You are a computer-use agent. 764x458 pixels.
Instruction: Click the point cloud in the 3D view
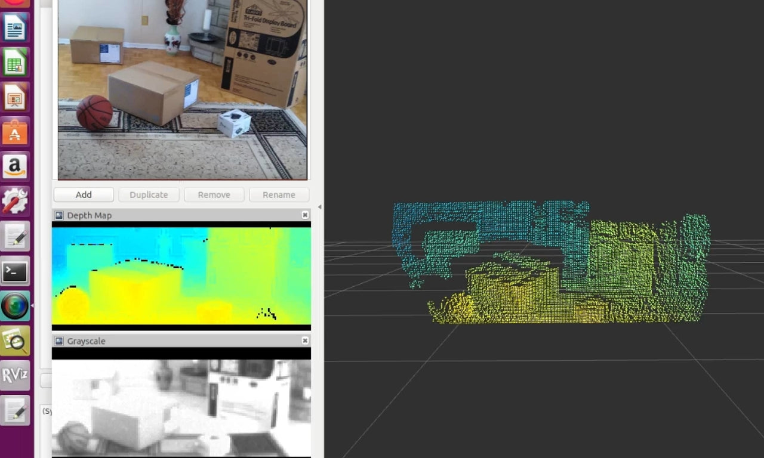pyautogui.click(x=549, y=262)
